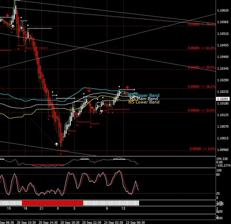This screenshot has height=224, width=231.
Task: Click the 1.10125 price axis label
Action: click(x=223, y=115)
